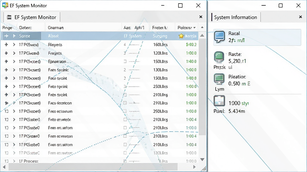This screenshot has height=172, width=307.
Task: Click the 13 marker in the EF Process row
Action: coord(7,161)
